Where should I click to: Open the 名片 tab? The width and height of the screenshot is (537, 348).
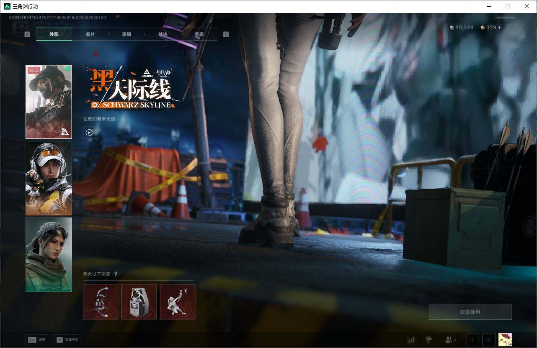90,34
